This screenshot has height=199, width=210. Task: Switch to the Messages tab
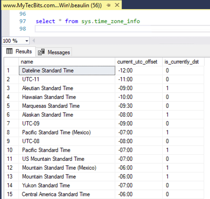click(54, 52)
